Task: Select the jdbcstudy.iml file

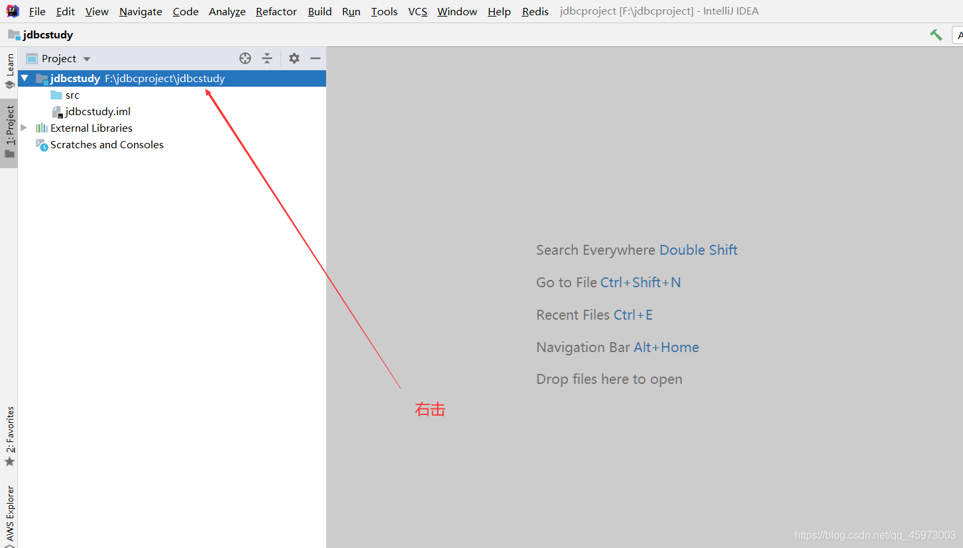Action: point(97,111)
